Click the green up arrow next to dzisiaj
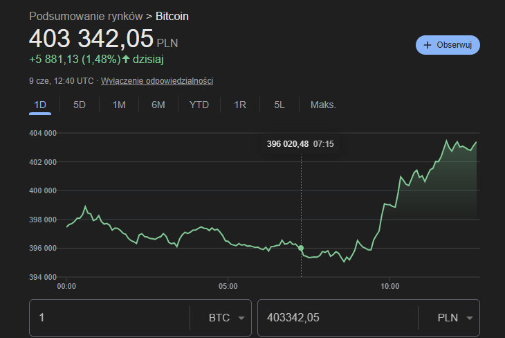Viewport: 505px width, 338px height. point(126,59)
